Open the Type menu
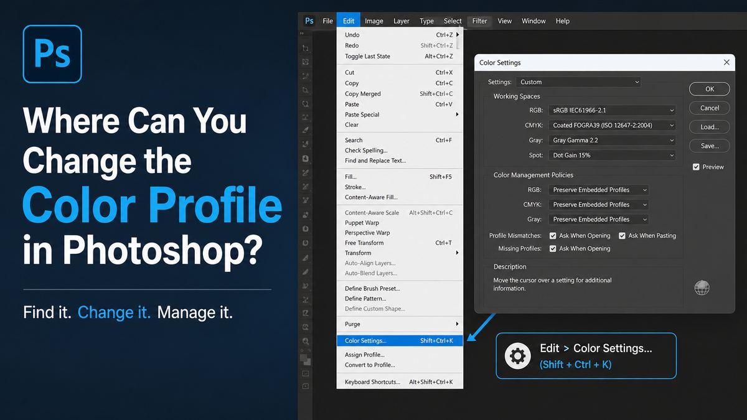 click(426, 21)
